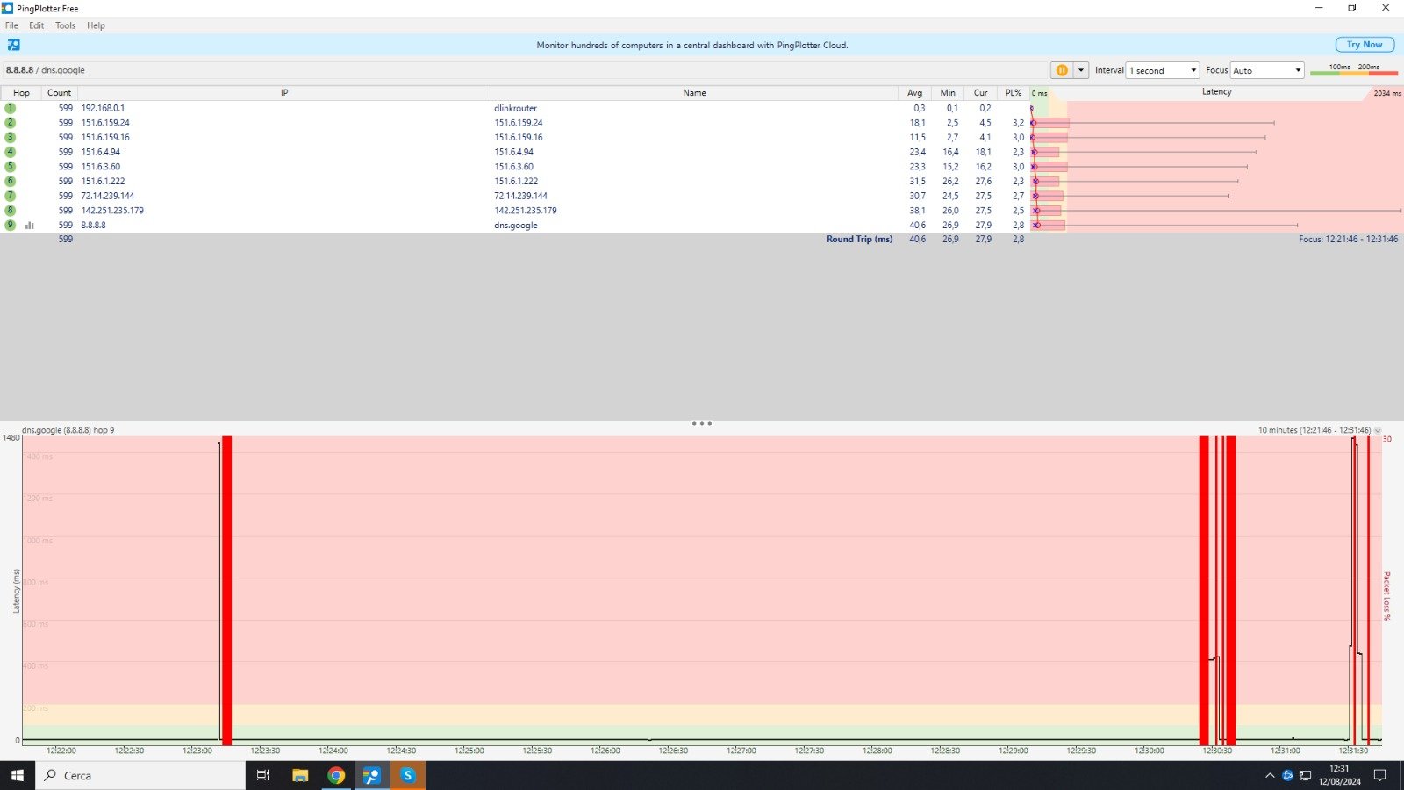1404x790 pixels.
Task: Click the Latency graph column header
Action: tap(1216, 92)
